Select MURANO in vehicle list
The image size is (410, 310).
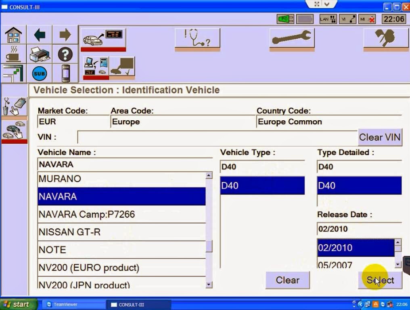tap(121, 179)
